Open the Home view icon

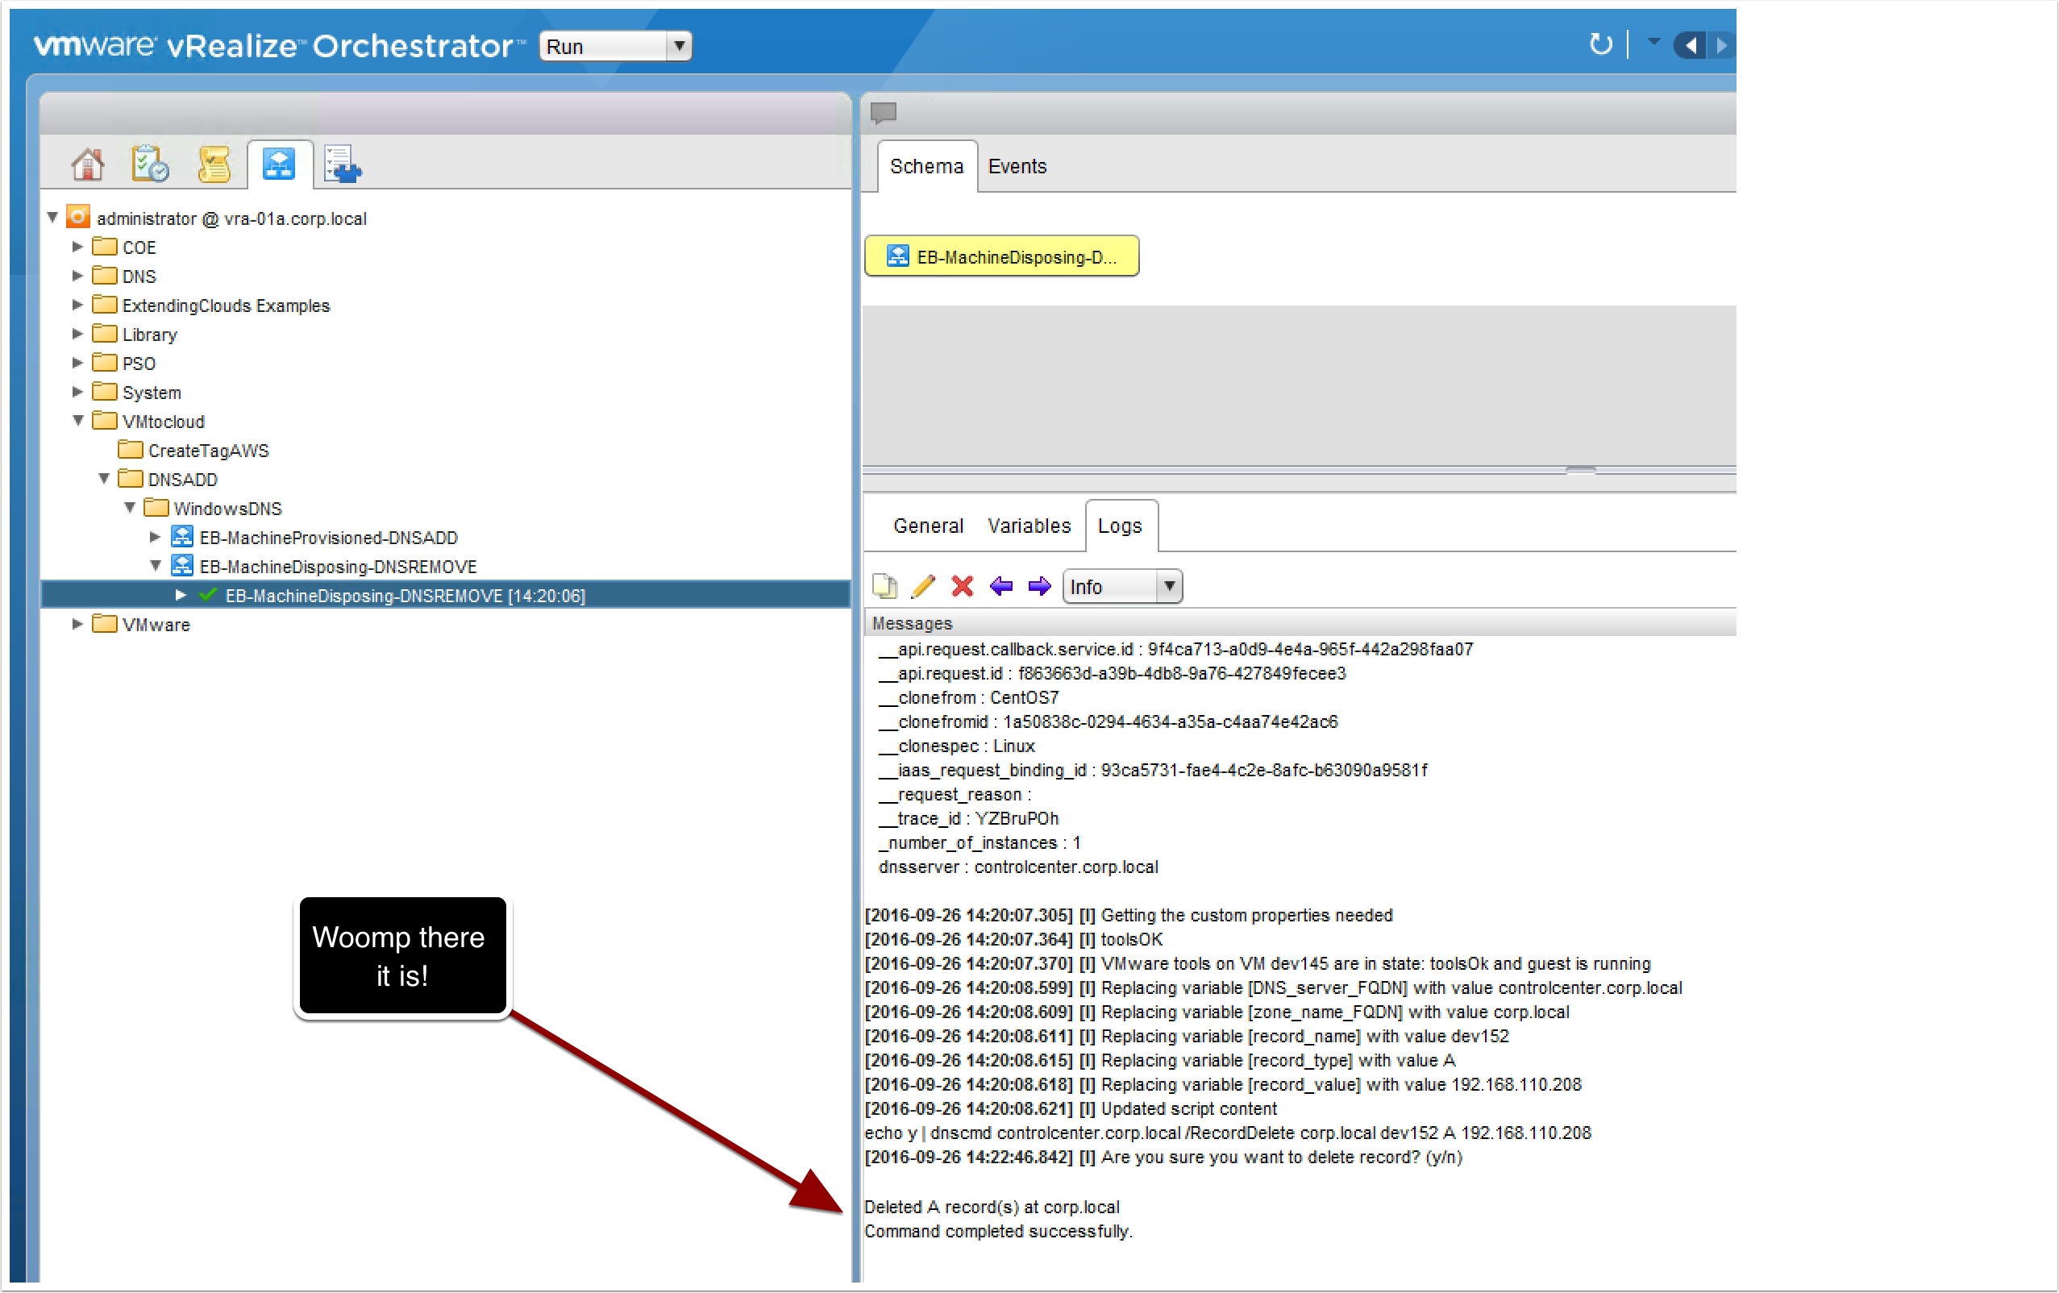tap(87, 164)
